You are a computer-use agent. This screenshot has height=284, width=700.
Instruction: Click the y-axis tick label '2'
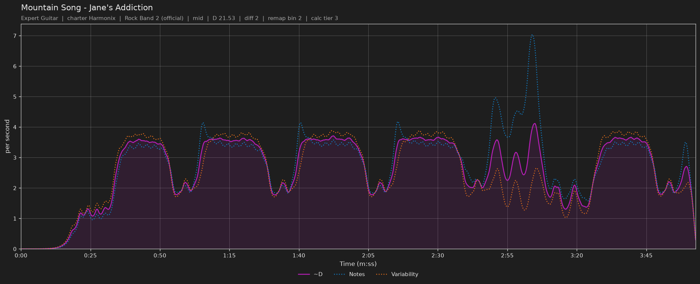15,188
